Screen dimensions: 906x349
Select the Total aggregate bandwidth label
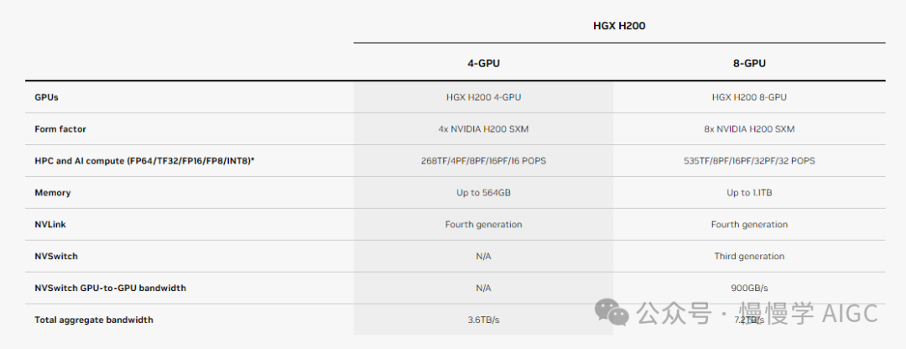pyautogui.click(x=94, y=320)
